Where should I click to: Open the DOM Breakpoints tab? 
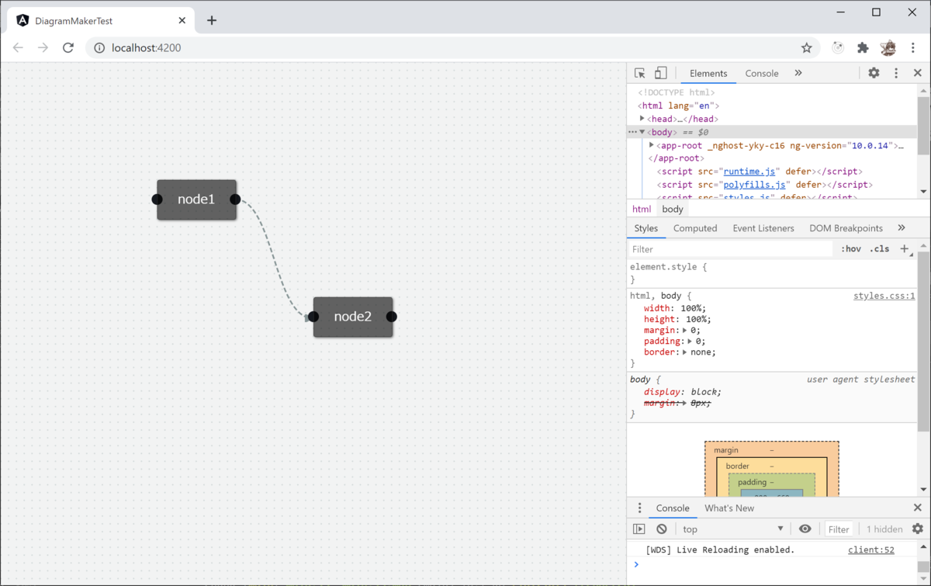(x=846, y=228)
